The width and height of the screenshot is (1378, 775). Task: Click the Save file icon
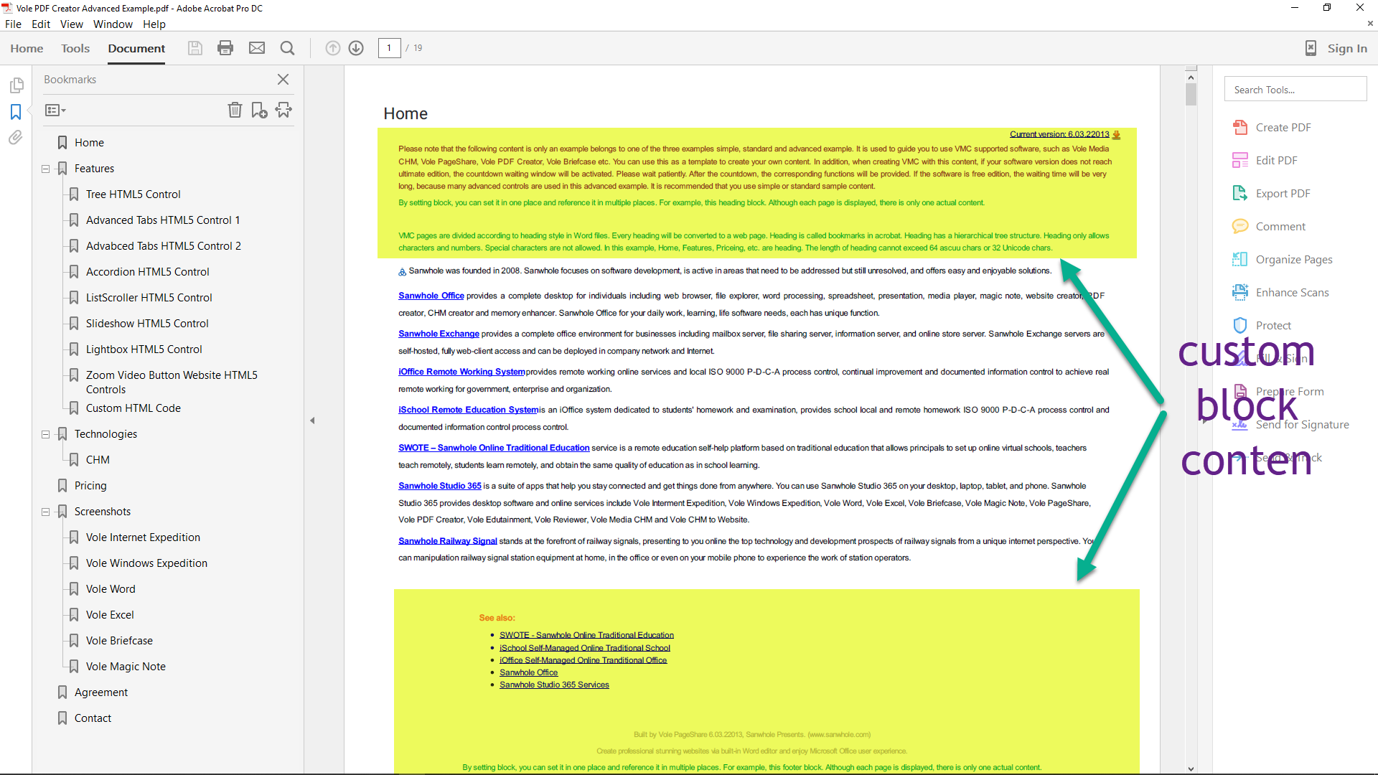[195, 48]
